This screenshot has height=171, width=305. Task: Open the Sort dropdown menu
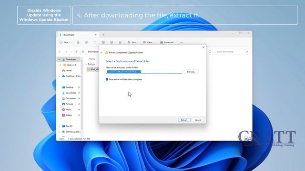click(132, 42)
